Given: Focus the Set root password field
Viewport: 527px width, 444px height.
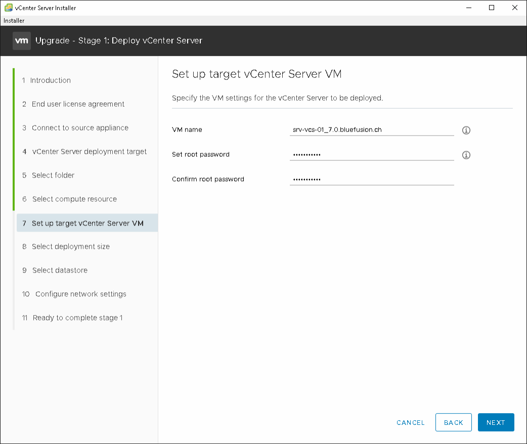Looking at the screenshot, I should 371,155.
